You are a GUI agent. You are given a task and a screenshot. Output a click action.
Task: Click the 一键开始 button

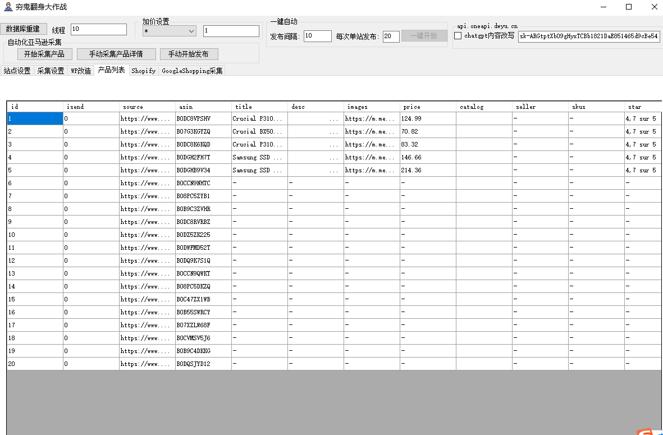tap(424, 35)
